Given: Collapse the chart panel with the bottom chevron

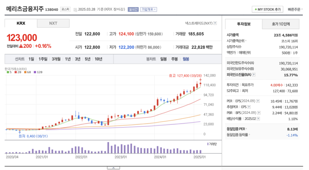Looking at the screenshot, I should 114,168.
